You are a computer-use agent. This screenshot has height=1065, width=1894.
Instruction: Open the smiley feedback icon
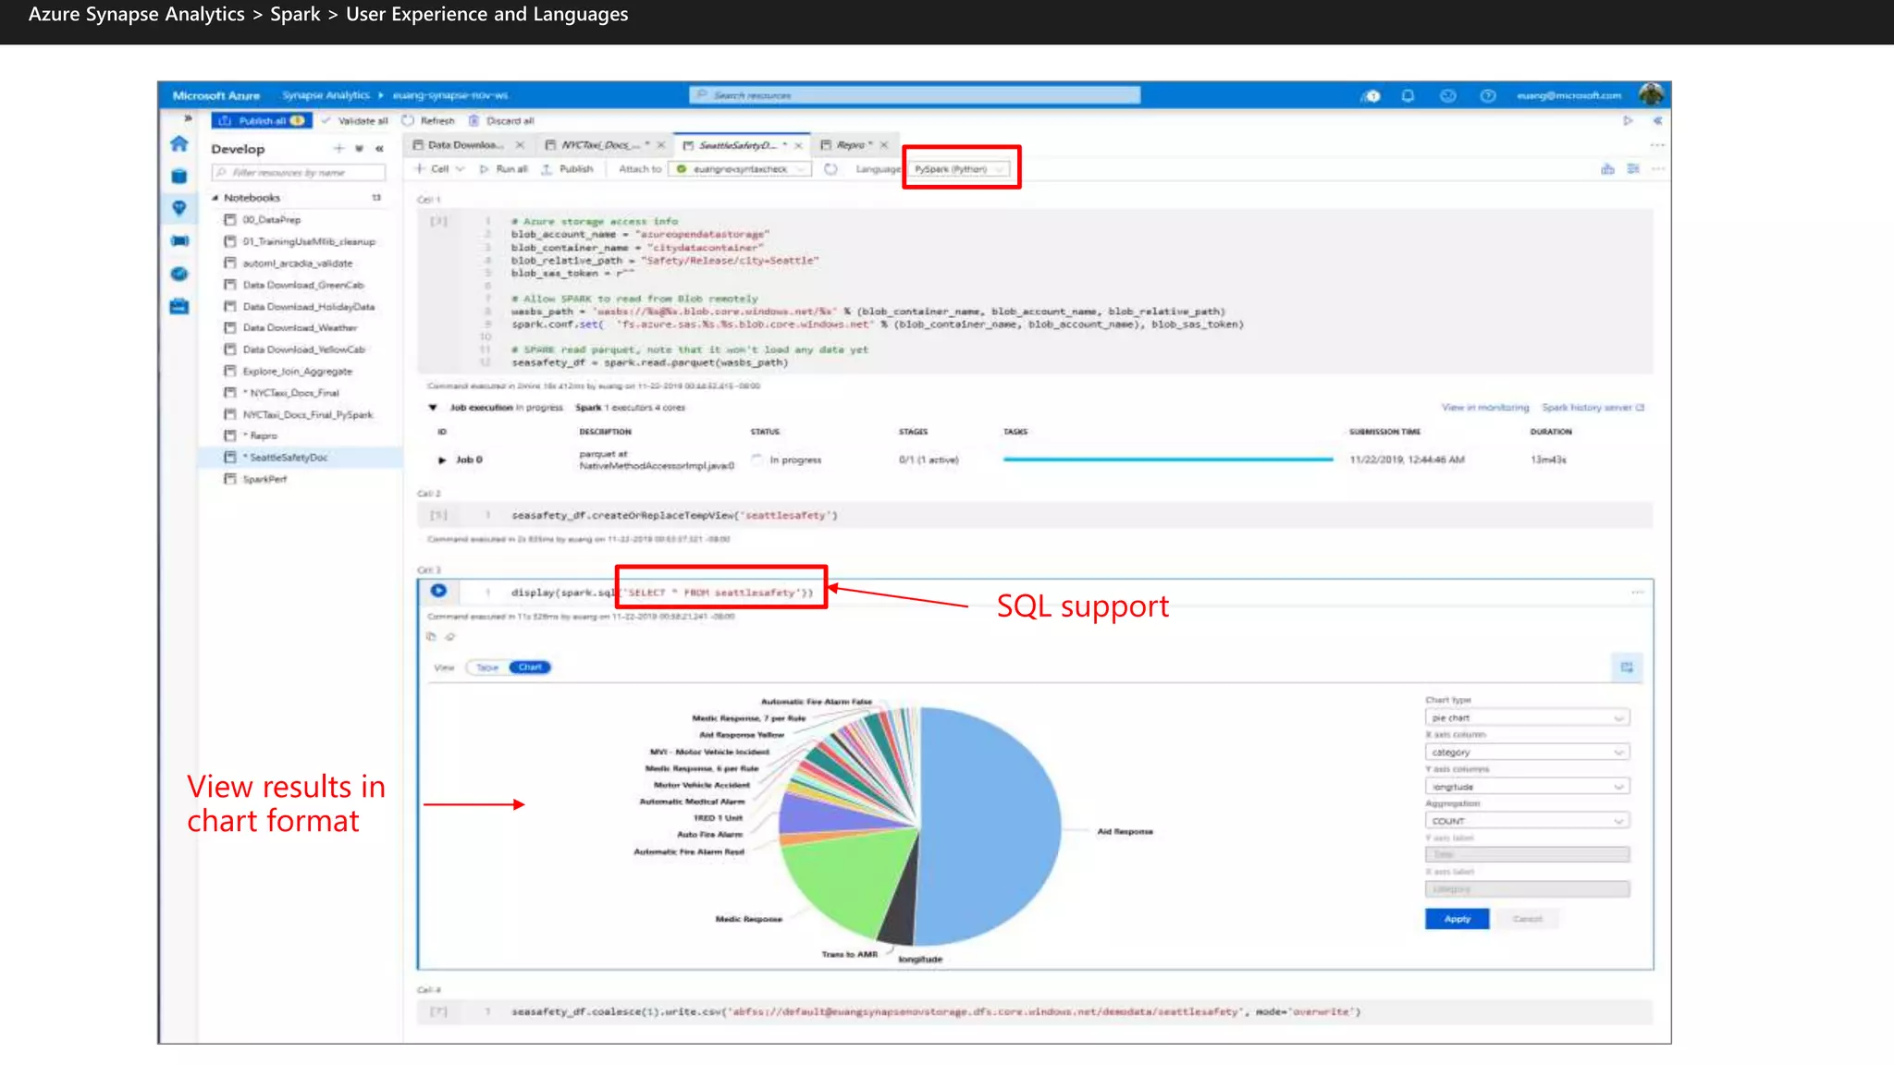point(1447,95)
